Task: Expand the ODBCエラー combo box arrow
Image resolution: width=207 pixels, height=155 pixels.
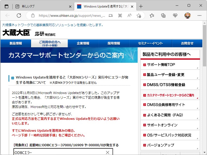Action: click(107, 152)
